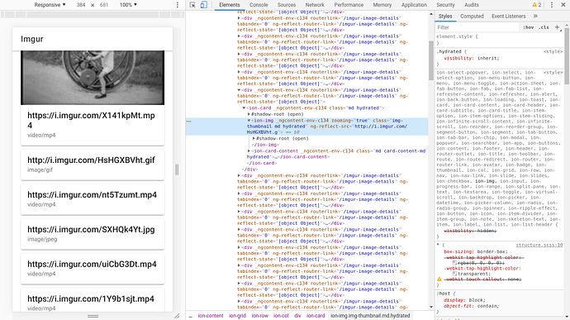The width and height of the screenshot is (570, 320).
Task: Expand the ion-card-content node
Action: [249, 151]
